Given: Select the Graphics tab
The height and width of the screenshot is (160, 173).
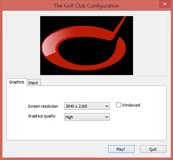Looking at the screenshot, I should tap(16, 82).
